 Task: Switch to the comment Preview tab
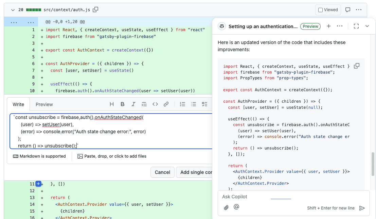click(44, 104)
